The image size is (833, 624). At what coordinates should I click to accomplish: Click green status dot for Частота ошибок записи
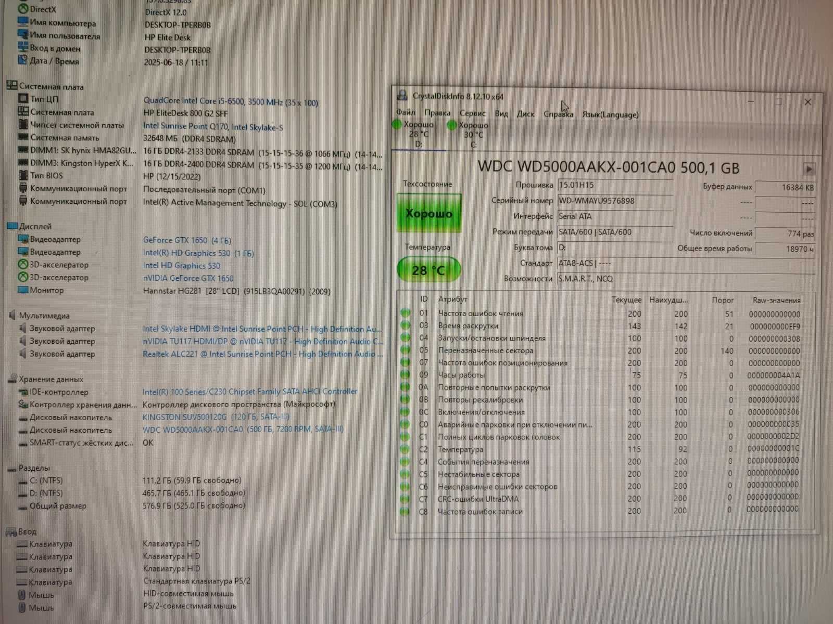point(405,511)
